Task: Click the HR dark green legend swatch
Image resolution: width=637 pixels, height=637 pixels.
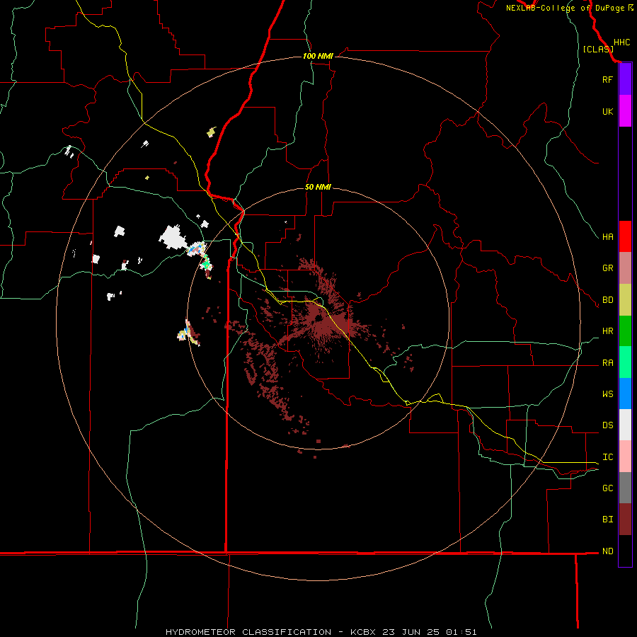Action: click(625, 331)
